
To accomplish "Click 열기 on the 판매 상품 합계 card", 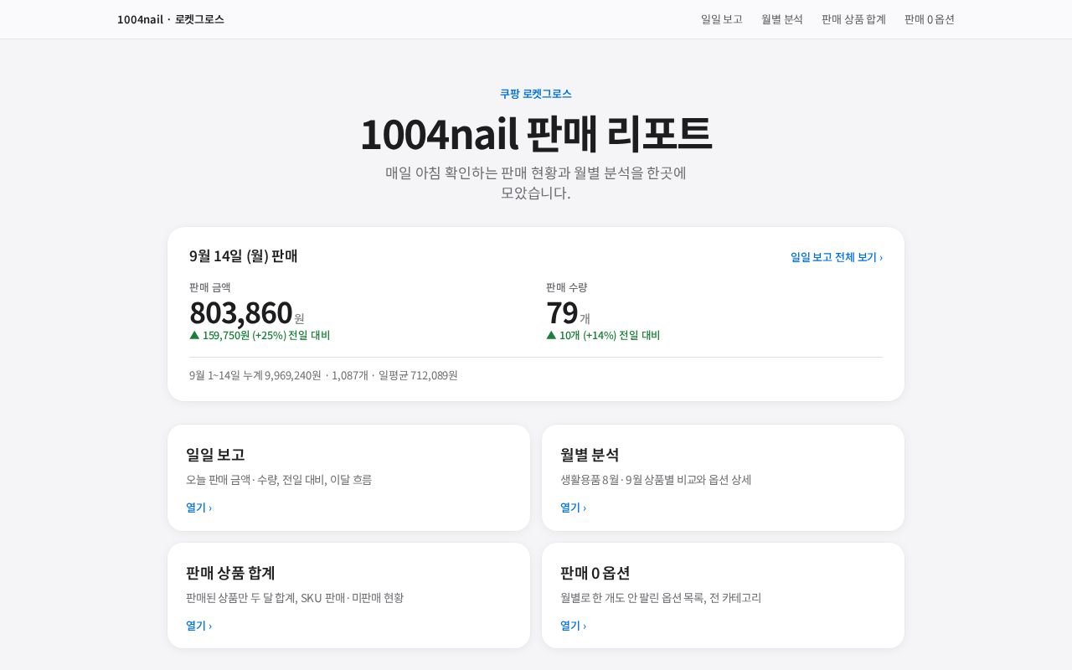I will [198, 626].
